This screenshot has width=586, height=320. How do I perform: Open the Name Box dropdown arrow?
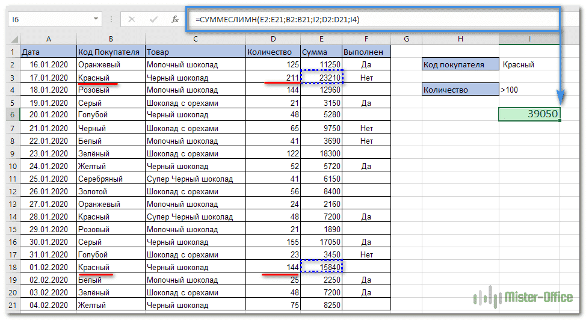pyautogui.click(x=112, y=20)
